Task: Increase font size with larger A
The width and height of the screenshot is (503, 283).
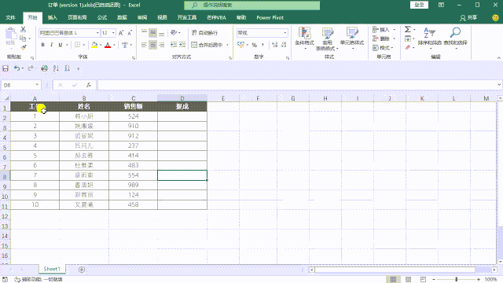Action: 121,33
